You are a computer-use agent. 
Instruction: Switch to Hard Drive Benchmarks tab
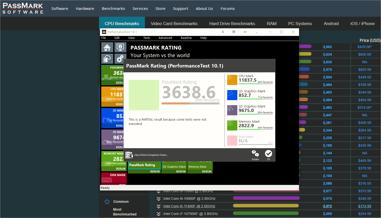pyautogui.click(x=232, y=24)
